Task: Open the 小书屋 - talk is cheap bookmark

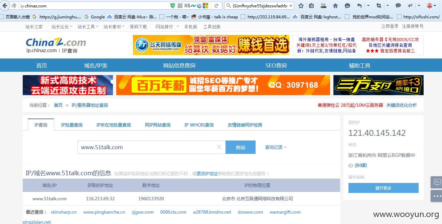Action: [214, 17]
